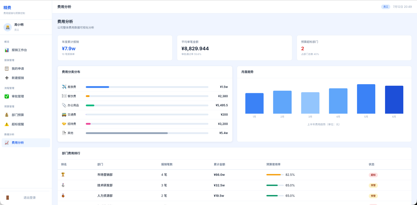Click 人力资源部 department name
Viewport: 417px width, 205px height.
(x=105, y=196)
